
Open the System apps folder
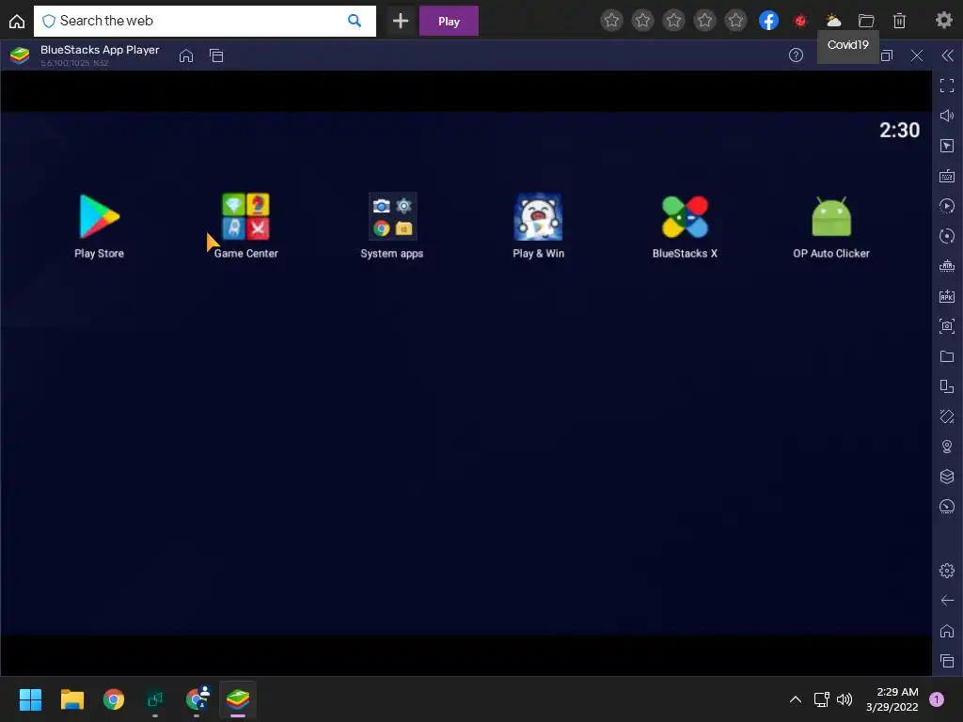pyautogui.click(x=392, y=217)
